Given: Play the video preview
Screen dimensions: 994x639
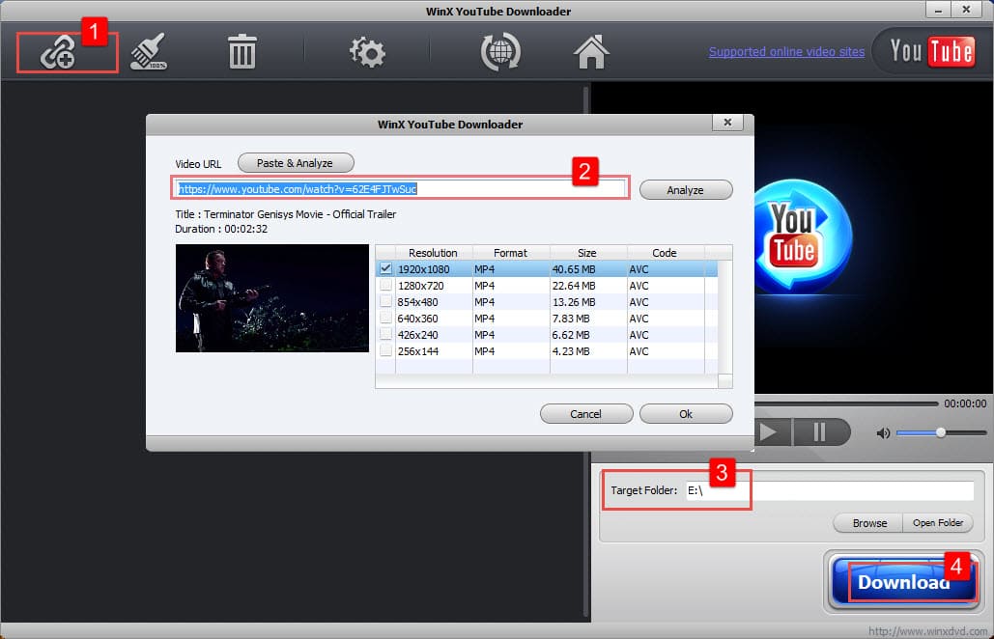Looking at the screenshot, I should [x=768, y=432].
